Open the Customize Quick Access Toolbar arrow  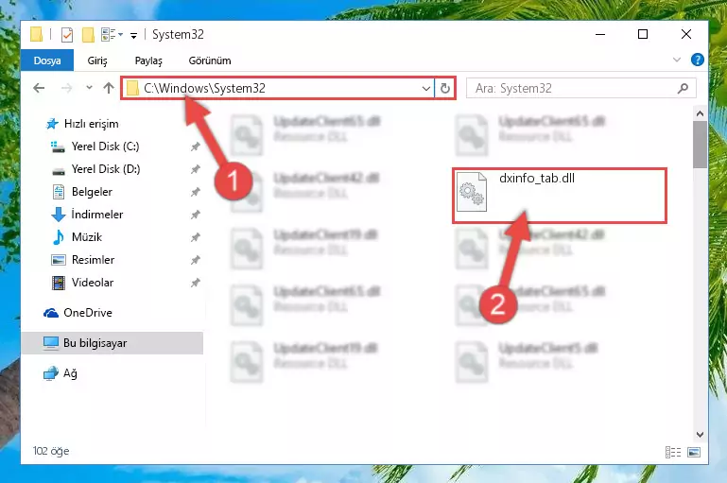coord(133,36)
